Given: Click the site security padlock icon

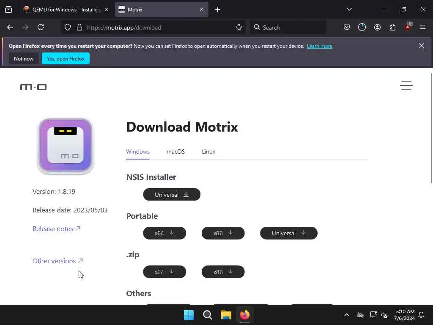Looking at the screenshot, I should [x=79, y=28].
